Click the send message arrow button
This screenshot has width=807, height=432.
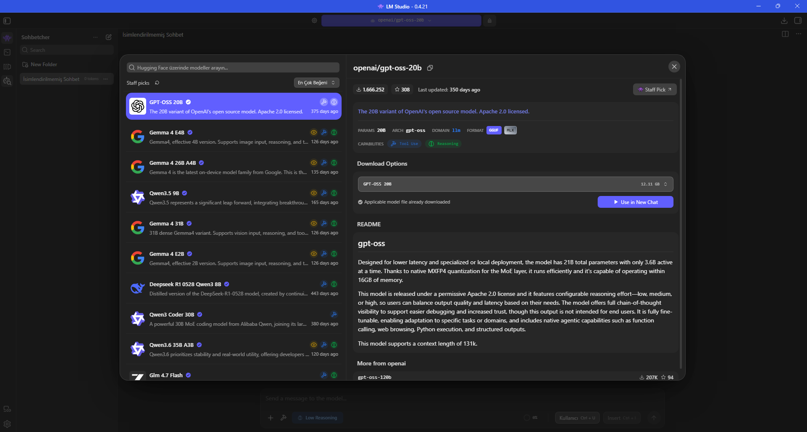pyautogui.click(x=654, y=418)
